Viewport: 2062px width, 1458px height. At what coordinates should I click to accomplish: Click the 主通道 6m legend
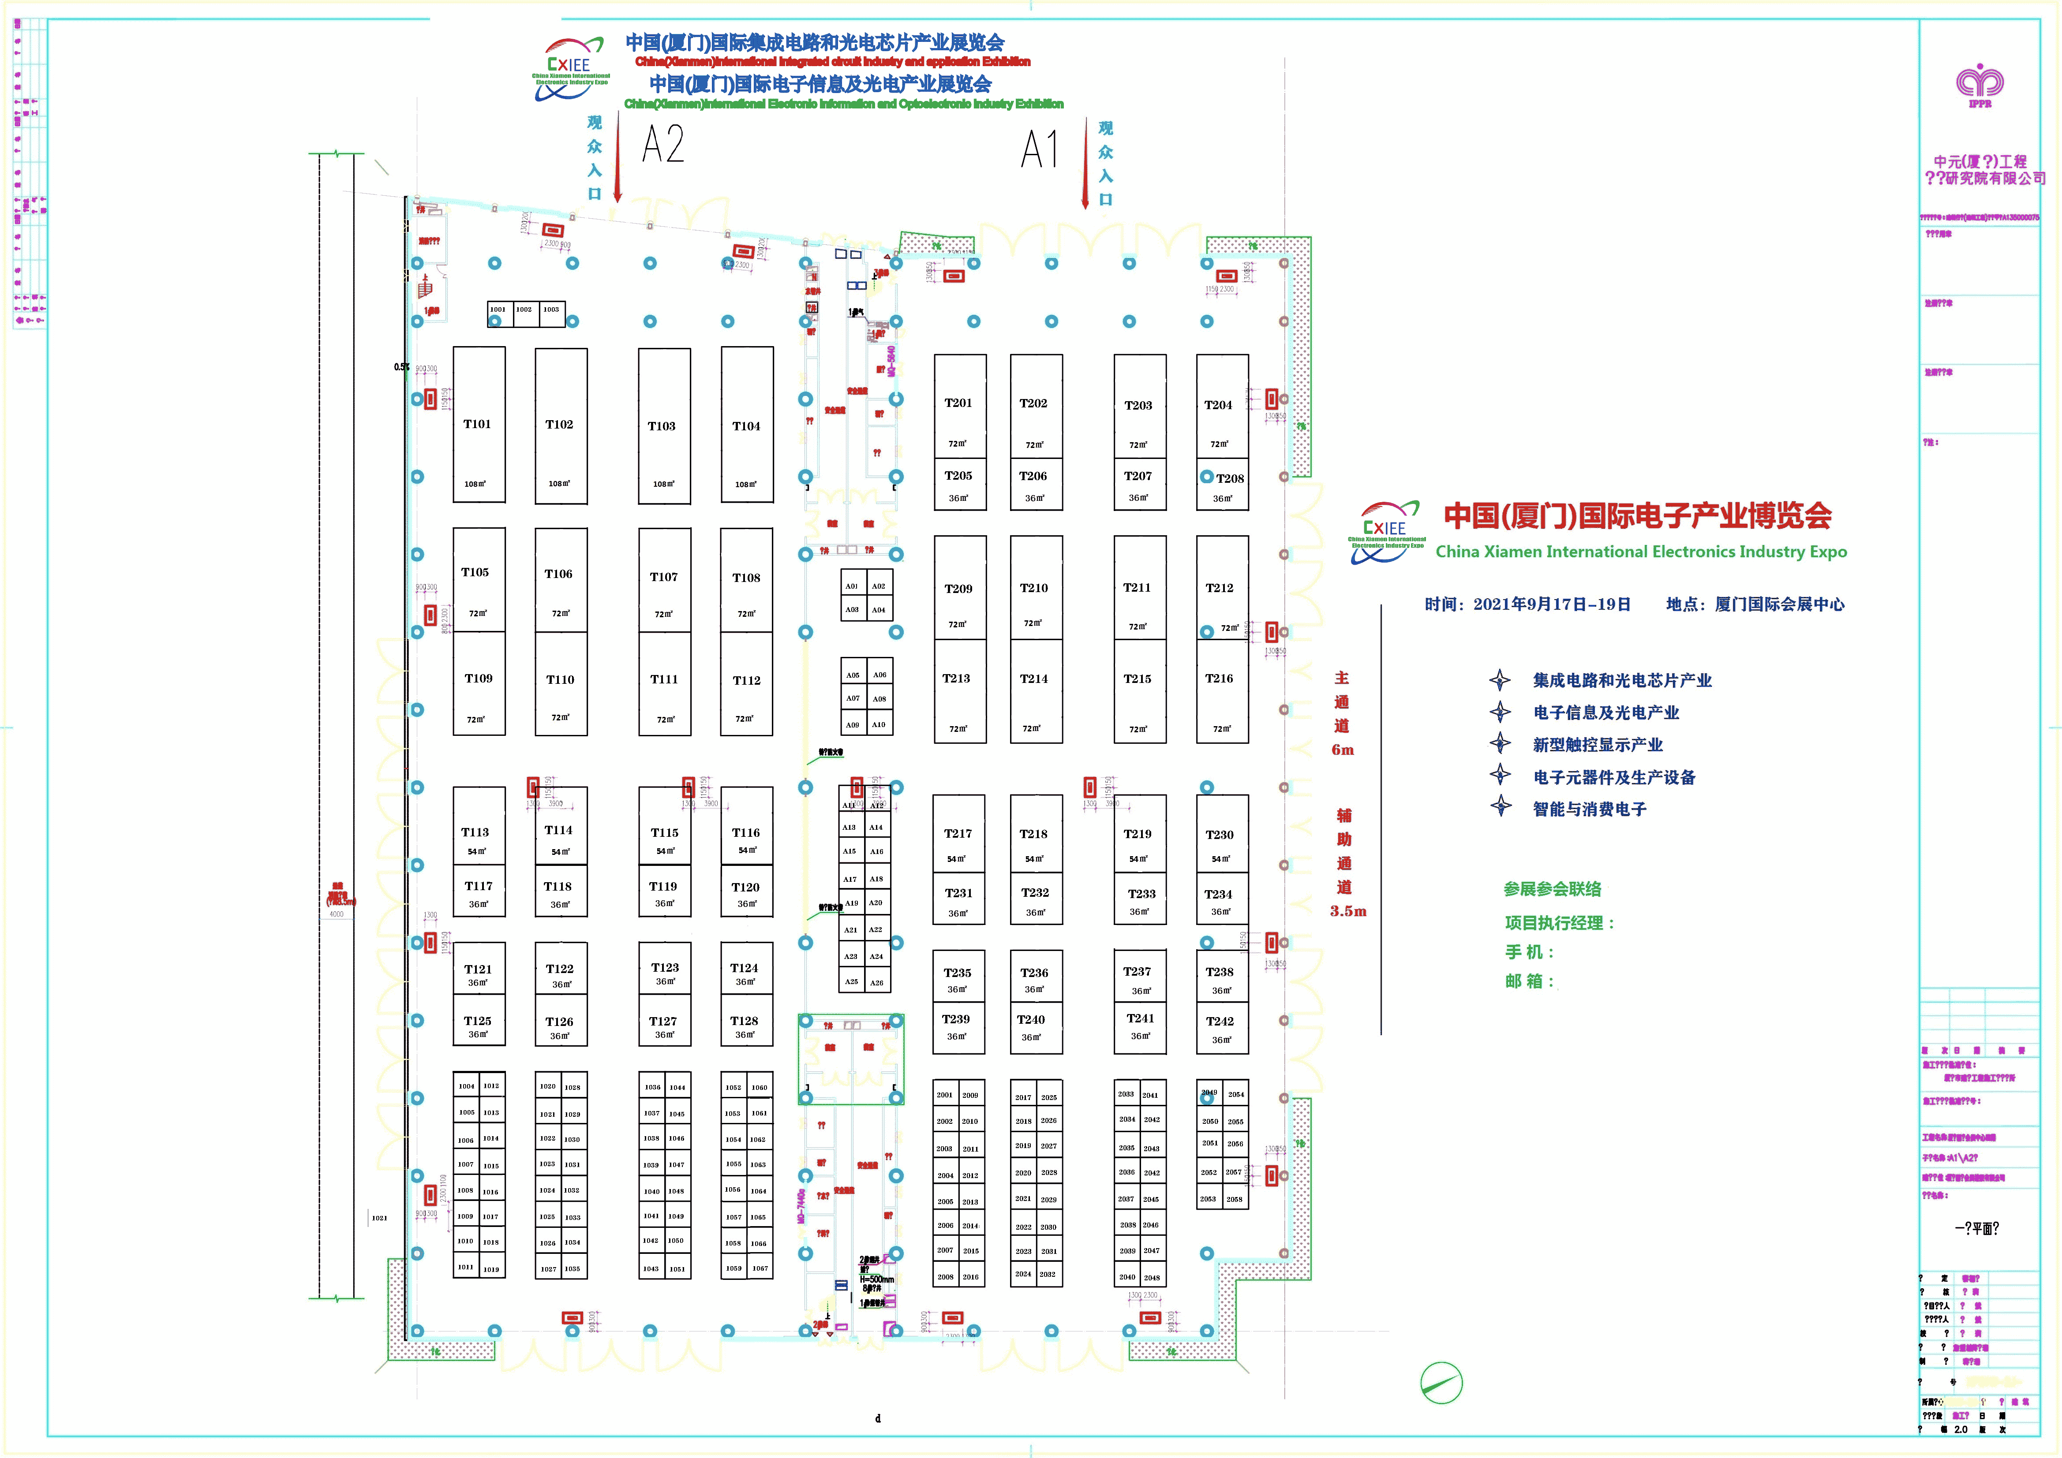pyautogui.click(x=1342, y=713)
